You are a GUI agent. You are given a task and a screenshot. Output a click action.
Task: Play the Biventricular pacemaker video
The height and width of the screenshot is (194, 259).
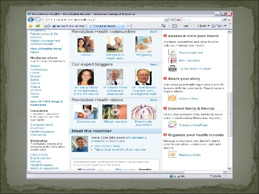click(x=144, y=112)
